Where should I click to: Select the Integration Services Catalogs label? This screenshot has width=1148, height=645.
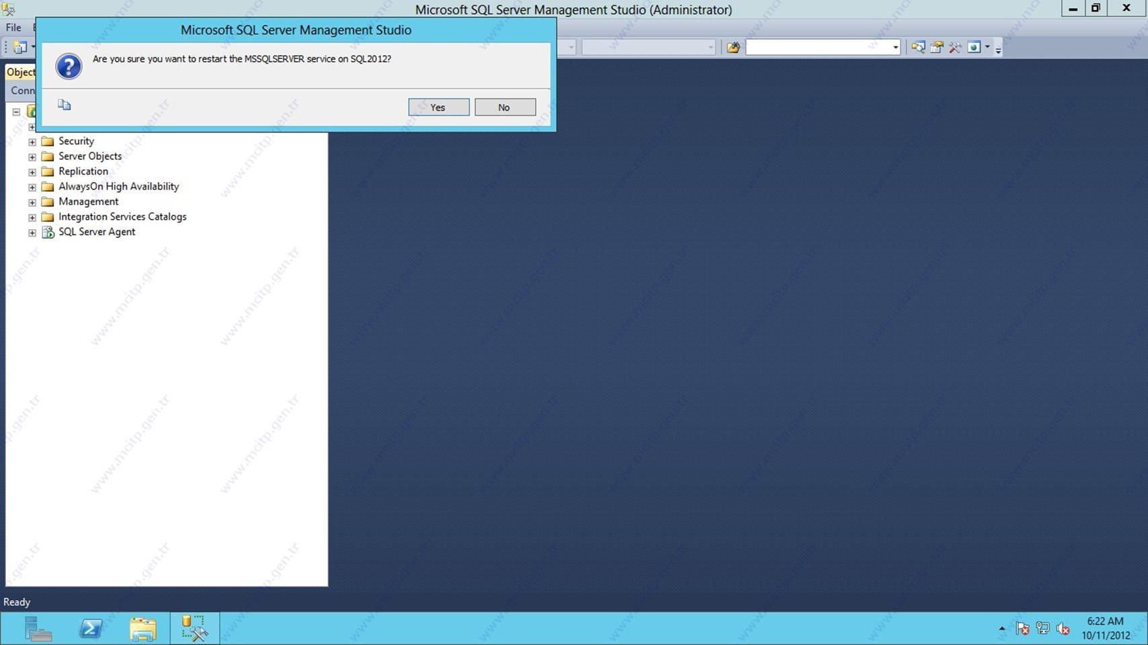[122, 216]
